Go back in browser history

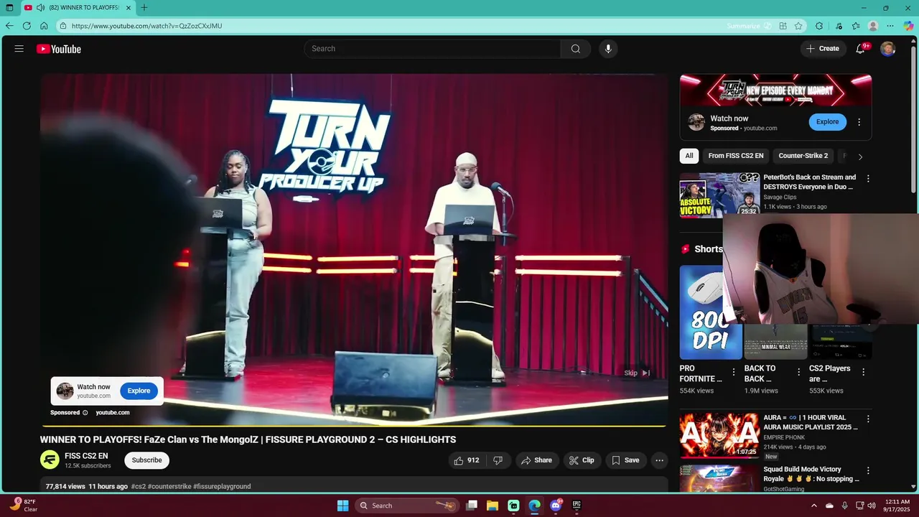9,26
